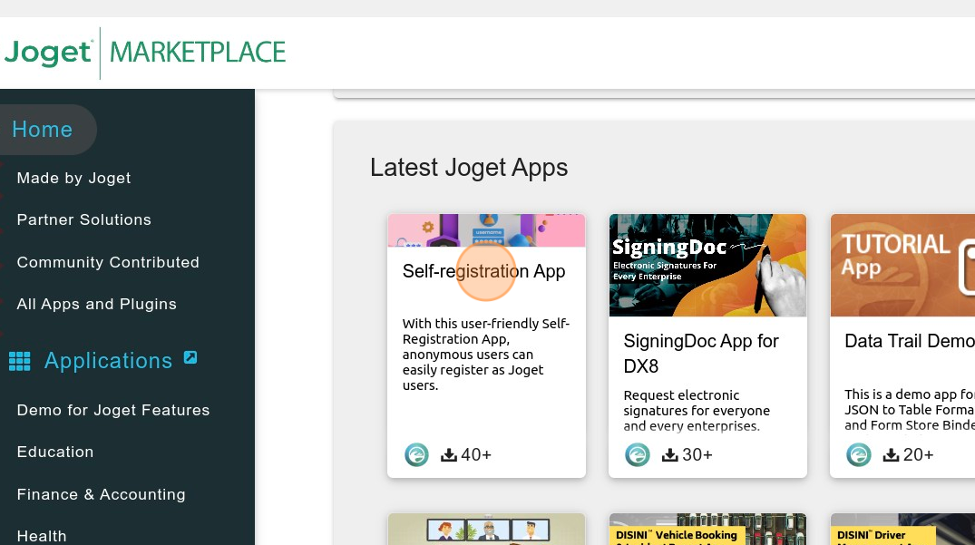Screen dimensions: 975x545
Task: Open Finance & Accounting category
Action: point(102,494)
